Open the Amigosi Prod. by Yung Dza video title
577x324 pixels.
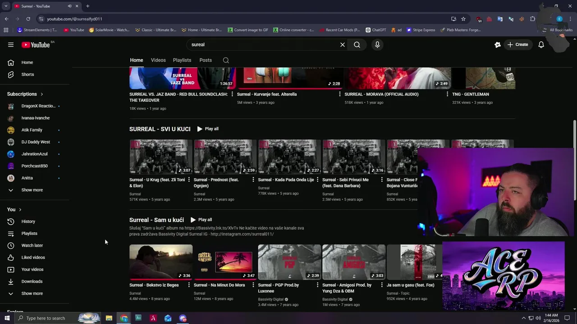pos(347,288)
